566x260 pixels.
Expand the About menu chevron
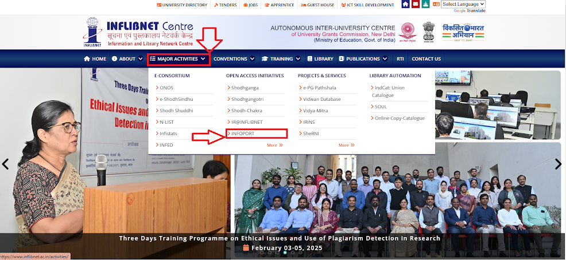(x=141, y=58)
